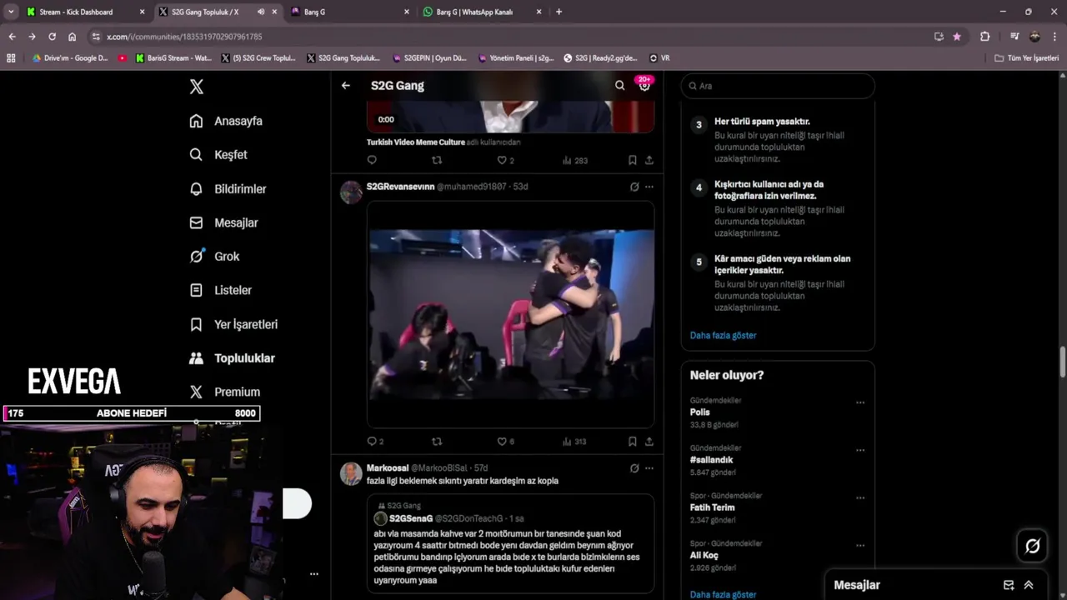Go to Anasayfa in sidebar

coord(226,121)
